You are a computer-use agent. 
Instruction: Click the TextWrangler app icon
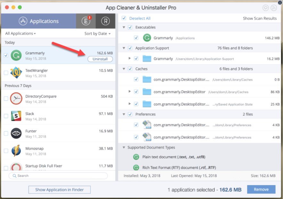pyautogui.click(x=16, y=73)
